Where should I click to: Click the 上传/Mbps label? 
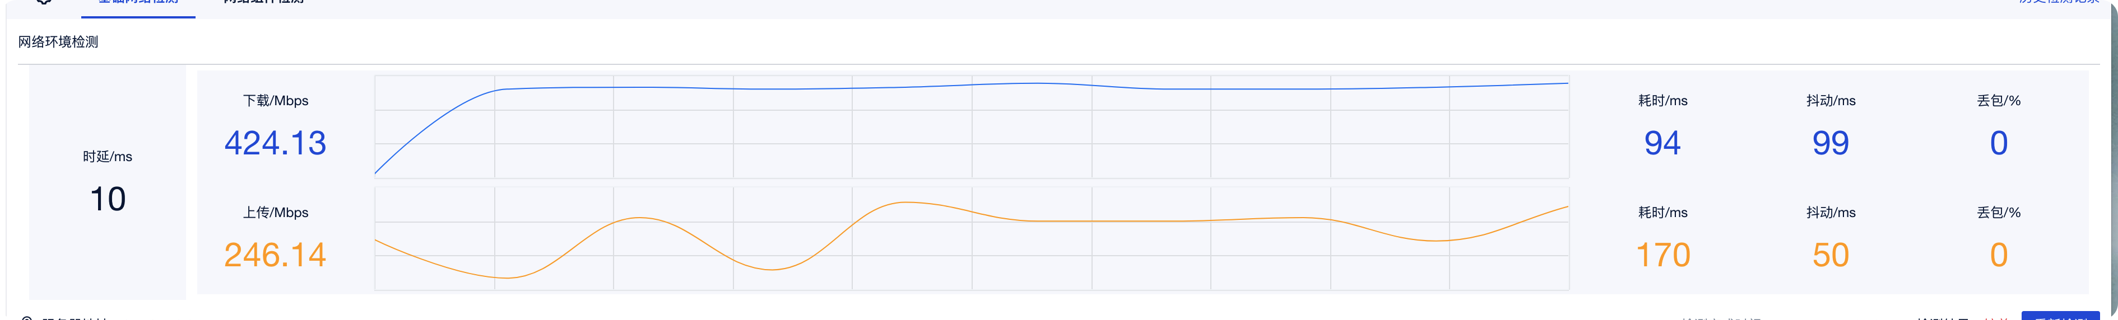tap(276, 213)
